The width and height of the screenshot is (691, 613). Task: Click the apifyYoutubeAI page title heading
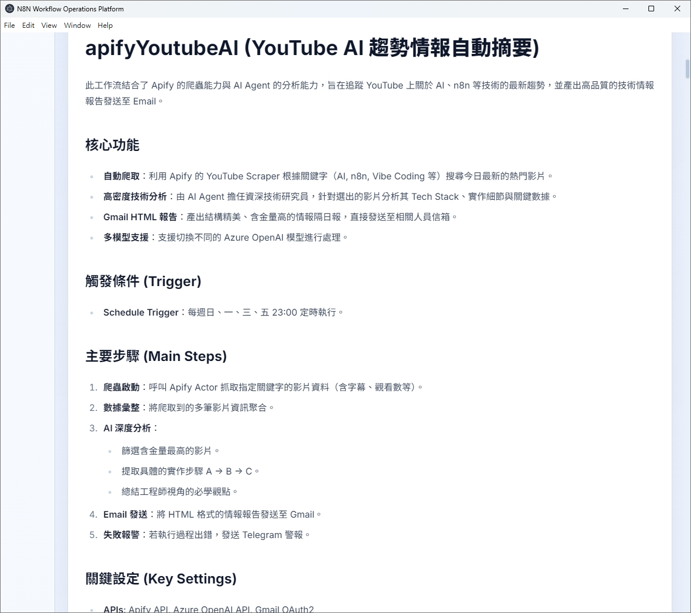312,48
